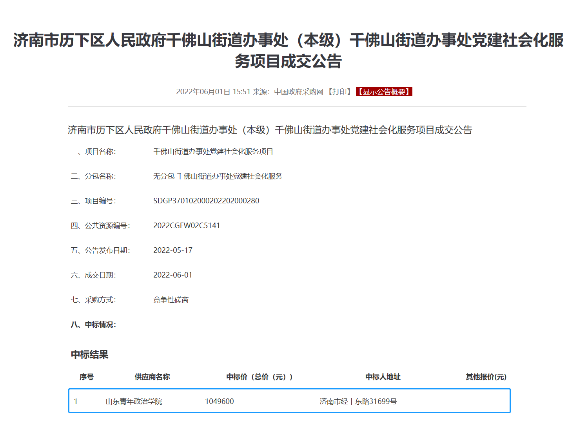Viewport: 588px width, 422px height.
Task: Click the 其他报价(元) column header
Action: click(x=486, y=377)
